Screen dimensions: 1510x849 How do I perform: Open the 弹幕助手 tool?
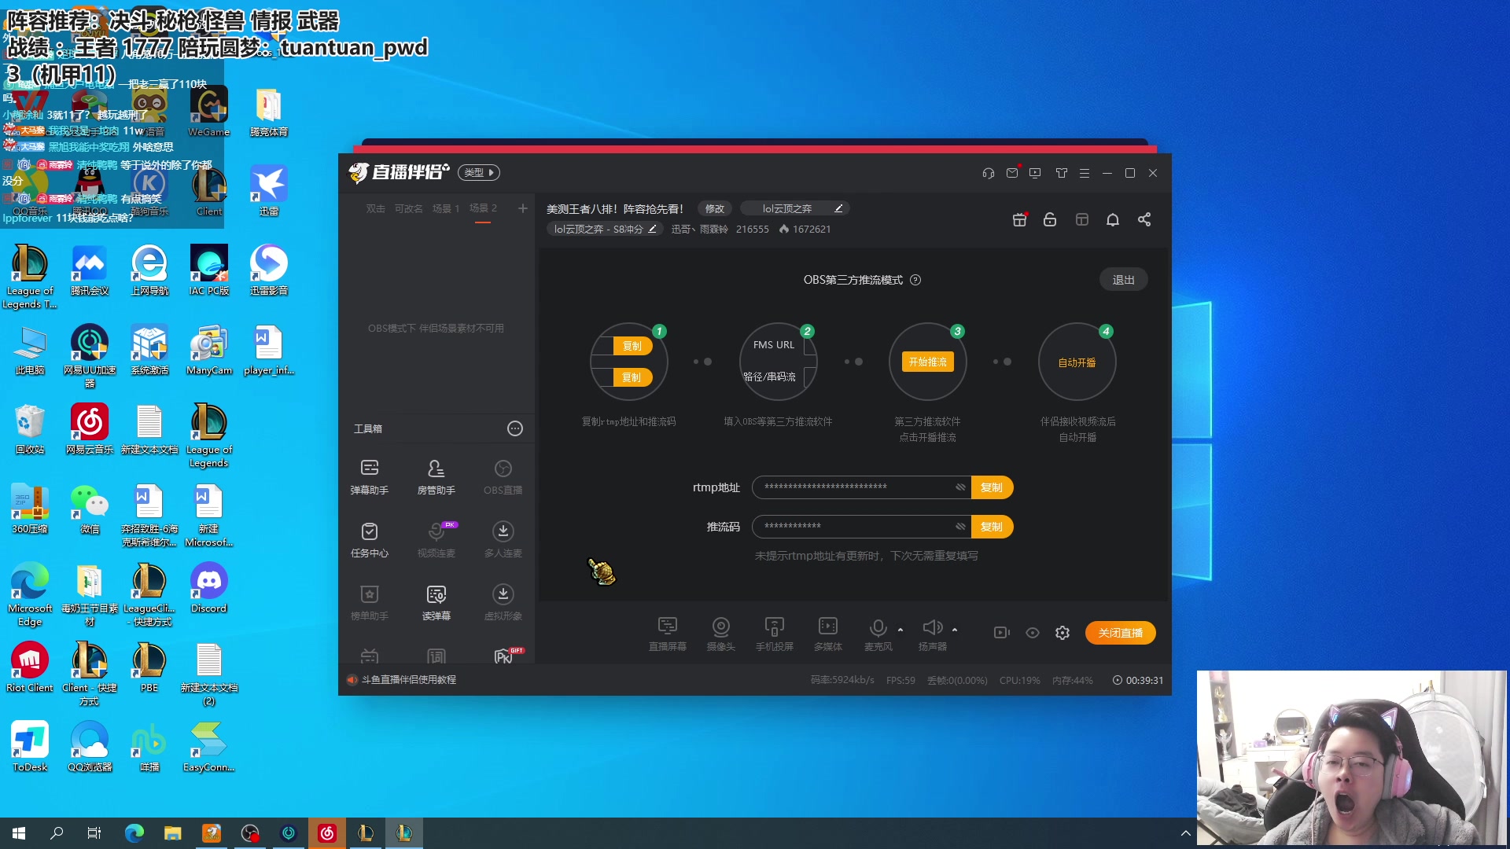(369, 476)
